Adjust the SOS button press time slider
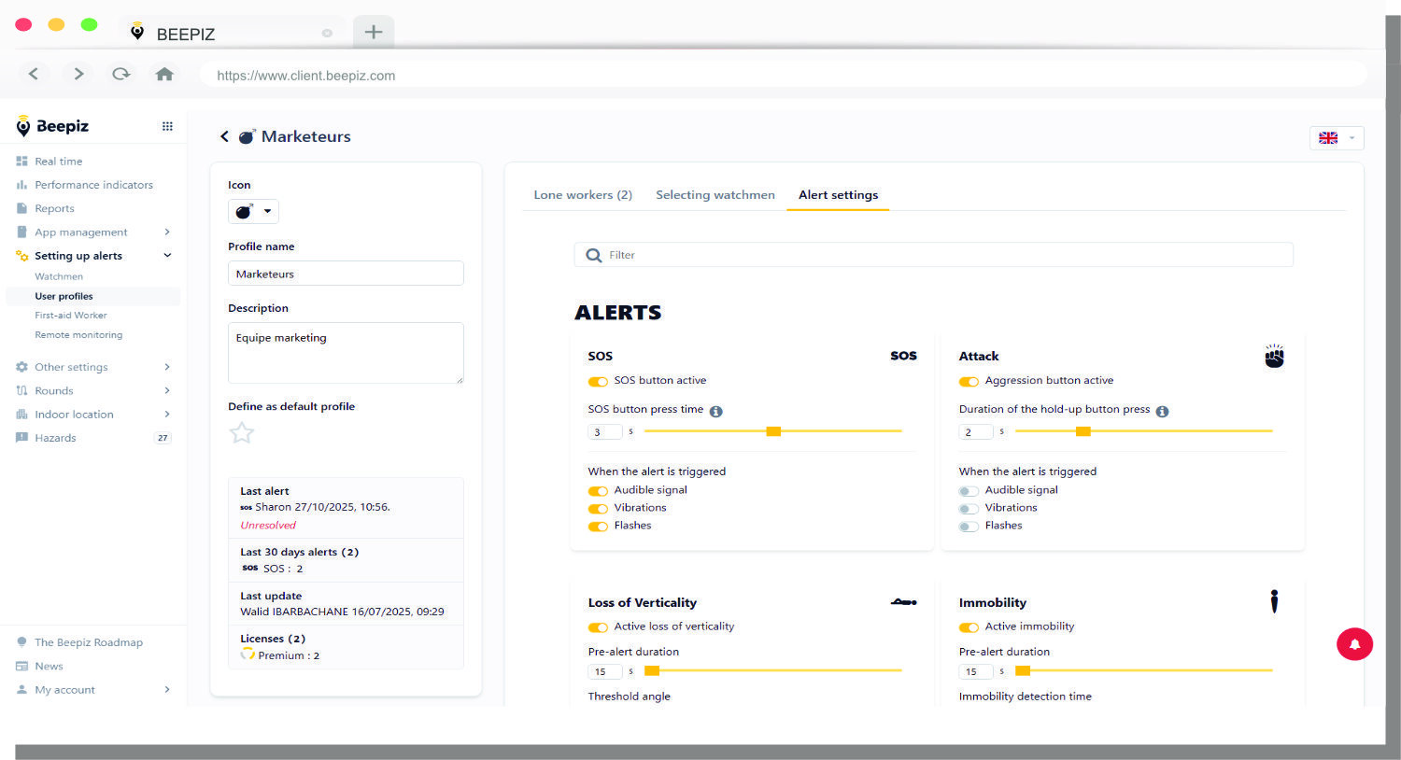This screenshot has width=1401, height=760. click(x=773, y=430)
